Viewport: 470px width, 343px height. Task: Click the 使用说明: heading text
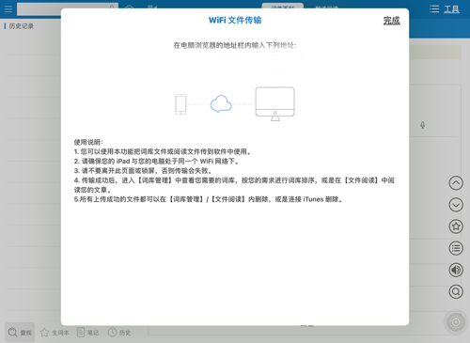click(x=88, y=142)
